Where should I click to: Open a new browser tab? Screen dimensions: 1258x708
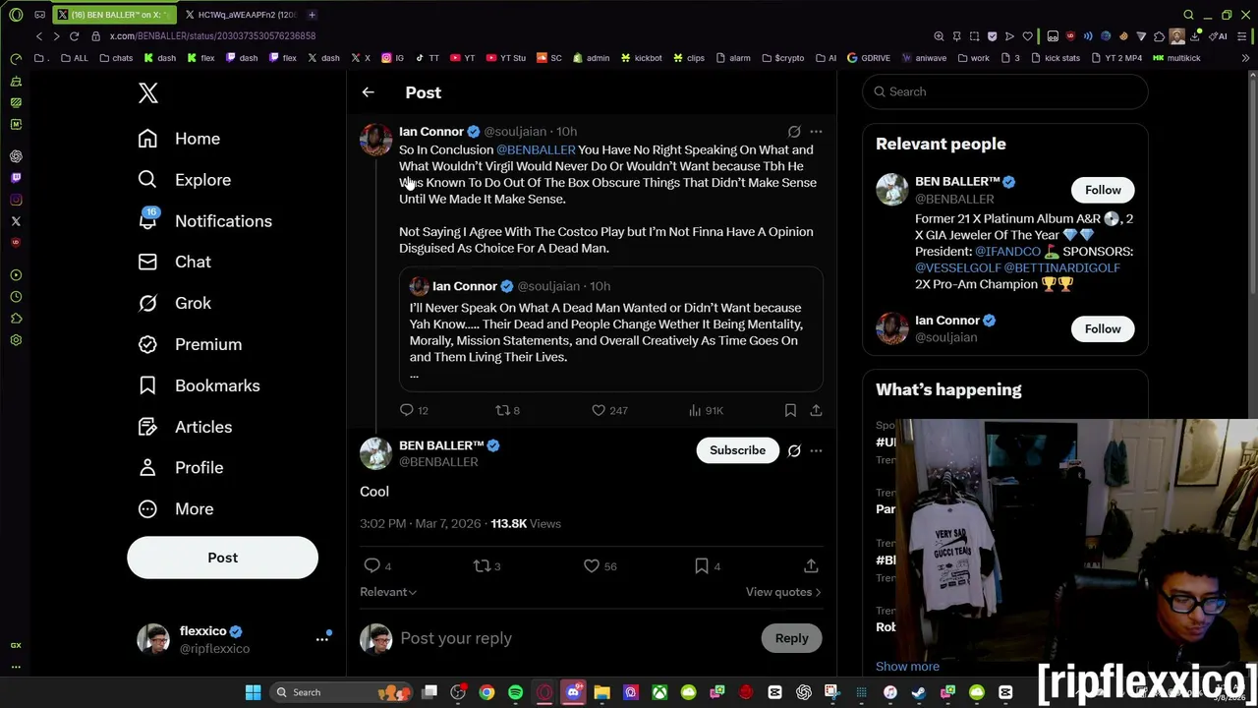[312, 15]
